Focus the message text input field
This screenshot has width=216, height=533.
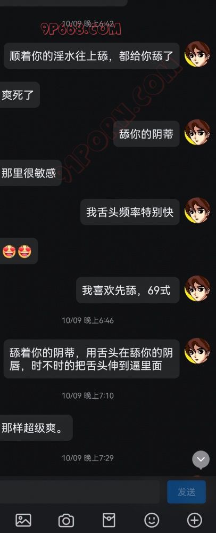coord(80,491)
